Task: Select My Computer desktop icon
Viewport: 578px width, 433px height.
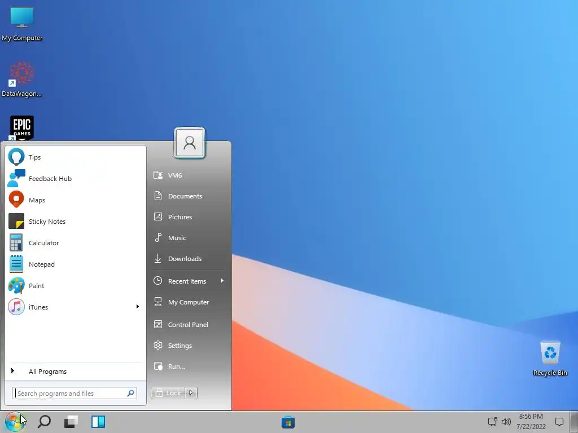Action: [x=22, y=23]
